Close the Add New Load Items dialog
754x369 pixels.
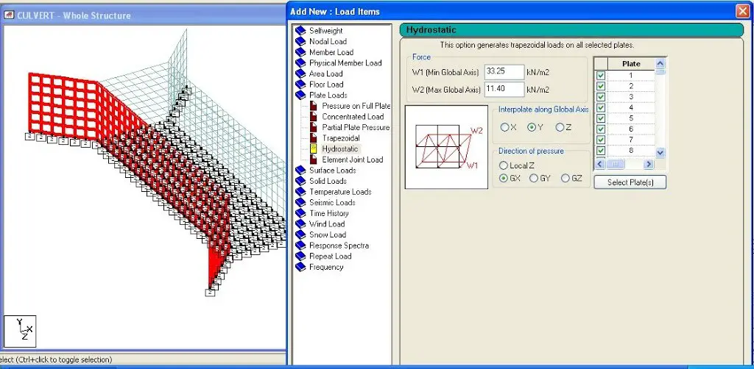(742, 11)
